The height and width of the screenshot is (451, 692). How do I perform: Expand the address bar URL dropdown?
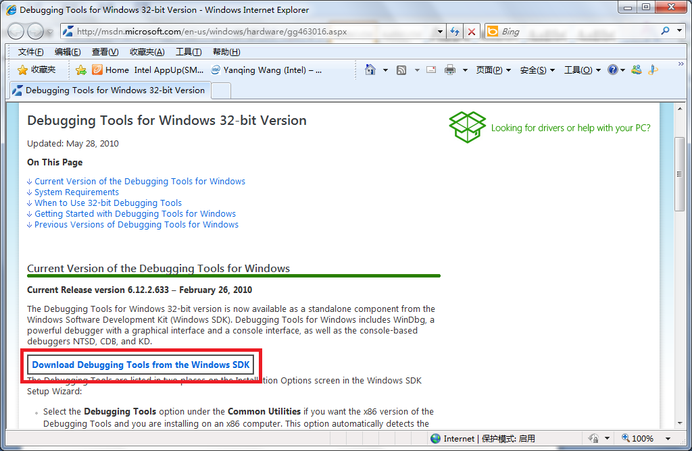pos(440,31)
